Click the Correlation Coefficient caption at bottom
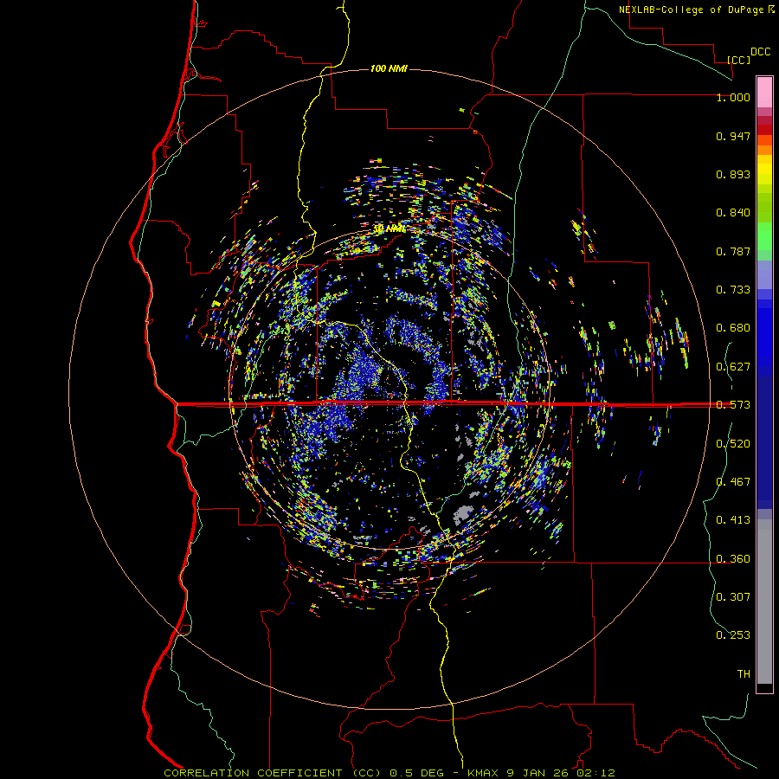This screenshot has width=779, height=779. (389, 773)
